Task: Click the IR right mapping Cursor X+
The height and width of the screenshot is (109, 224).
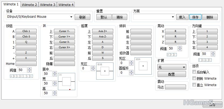Action: (64, 47)
